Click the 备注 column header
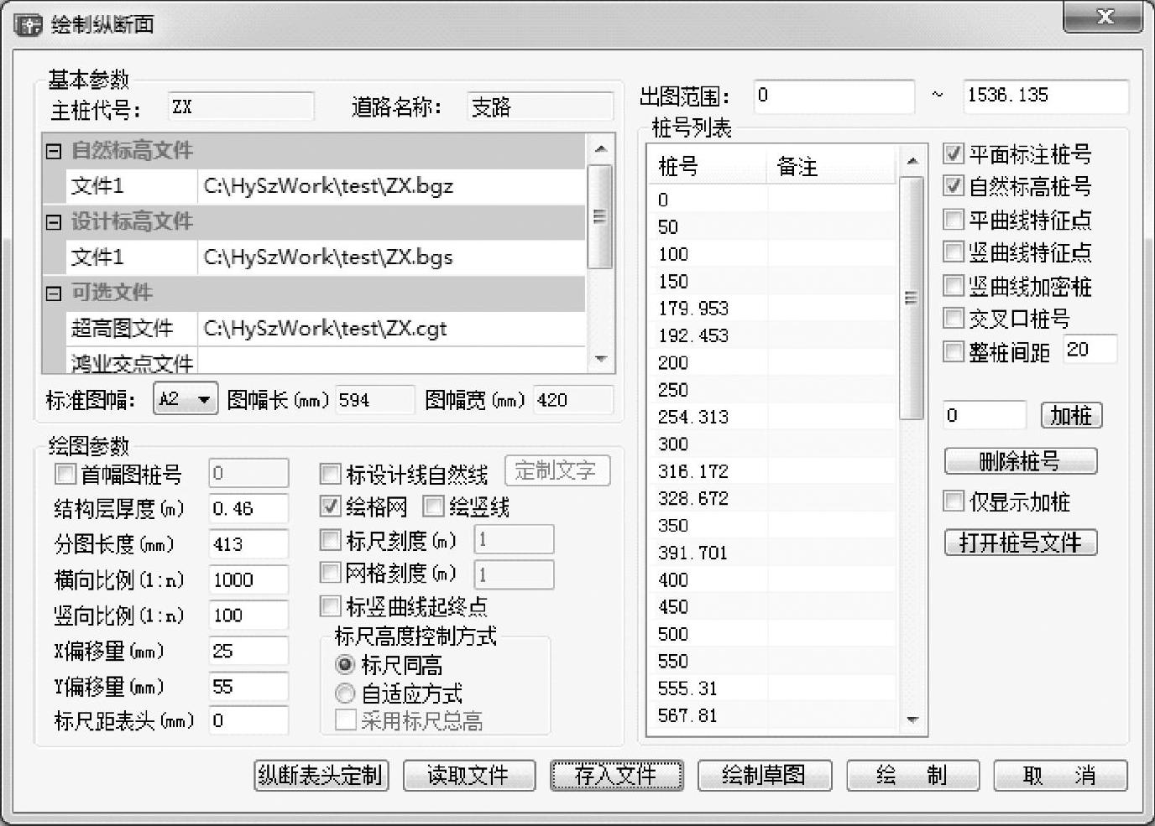1155x826 pixels. pos(832,166)
